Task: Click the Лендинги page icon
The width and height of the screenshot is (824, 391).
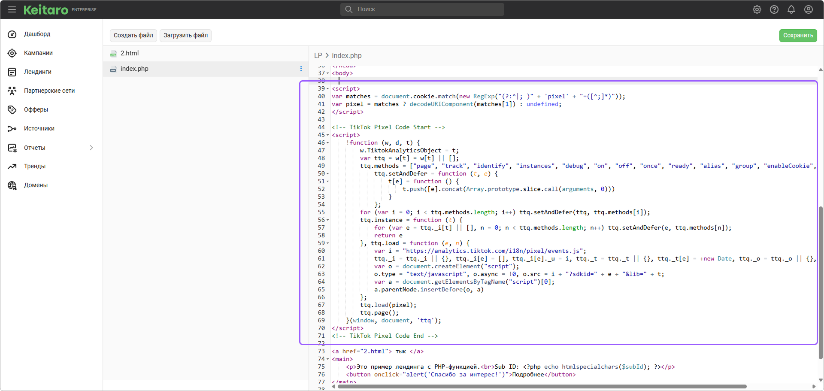Action: [x=12, y=72]
